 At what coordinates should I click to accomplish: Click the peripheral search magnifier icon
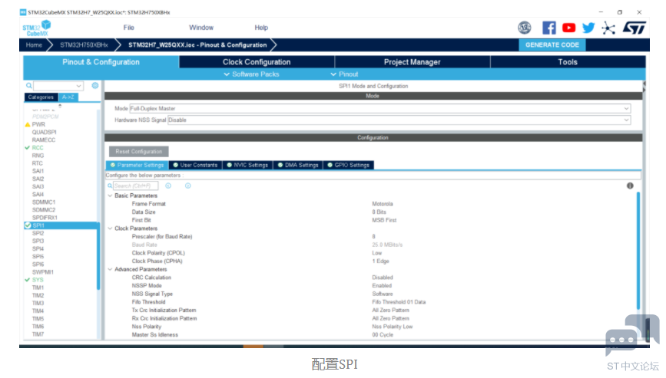(x=29, y=86)
